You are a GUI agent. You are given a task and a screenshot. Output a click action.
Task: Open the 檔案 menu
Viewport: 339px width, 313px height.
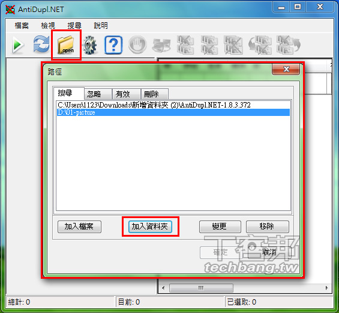[x=22, y=26]
